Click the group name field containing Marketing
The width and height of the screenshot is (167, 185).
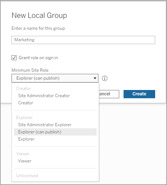click(83, 40)
